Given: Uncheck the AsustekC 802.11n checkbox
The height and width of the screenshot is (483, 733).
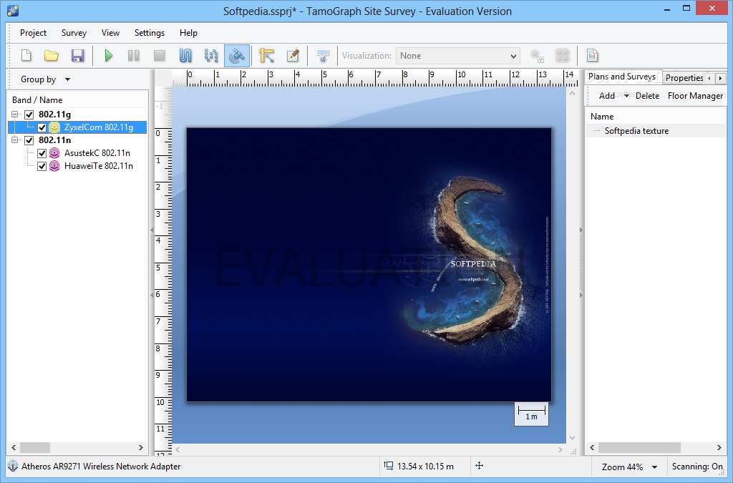Looking at the screenshot, I should 42,153.
